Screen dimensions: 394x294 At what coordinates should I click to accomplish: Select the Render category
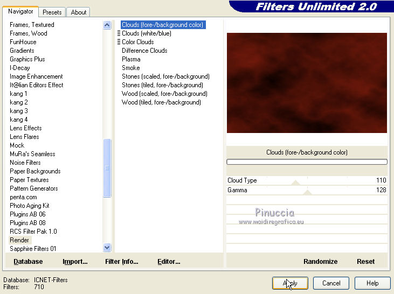tap(19, 240)
